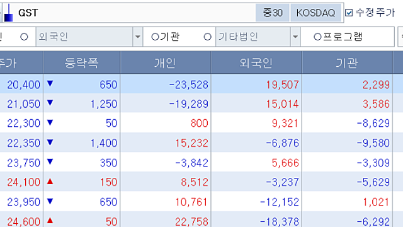This screenshot has height=227, width=403.
Task: Select the price cell 23,950
Action: [x=24, y=202]
